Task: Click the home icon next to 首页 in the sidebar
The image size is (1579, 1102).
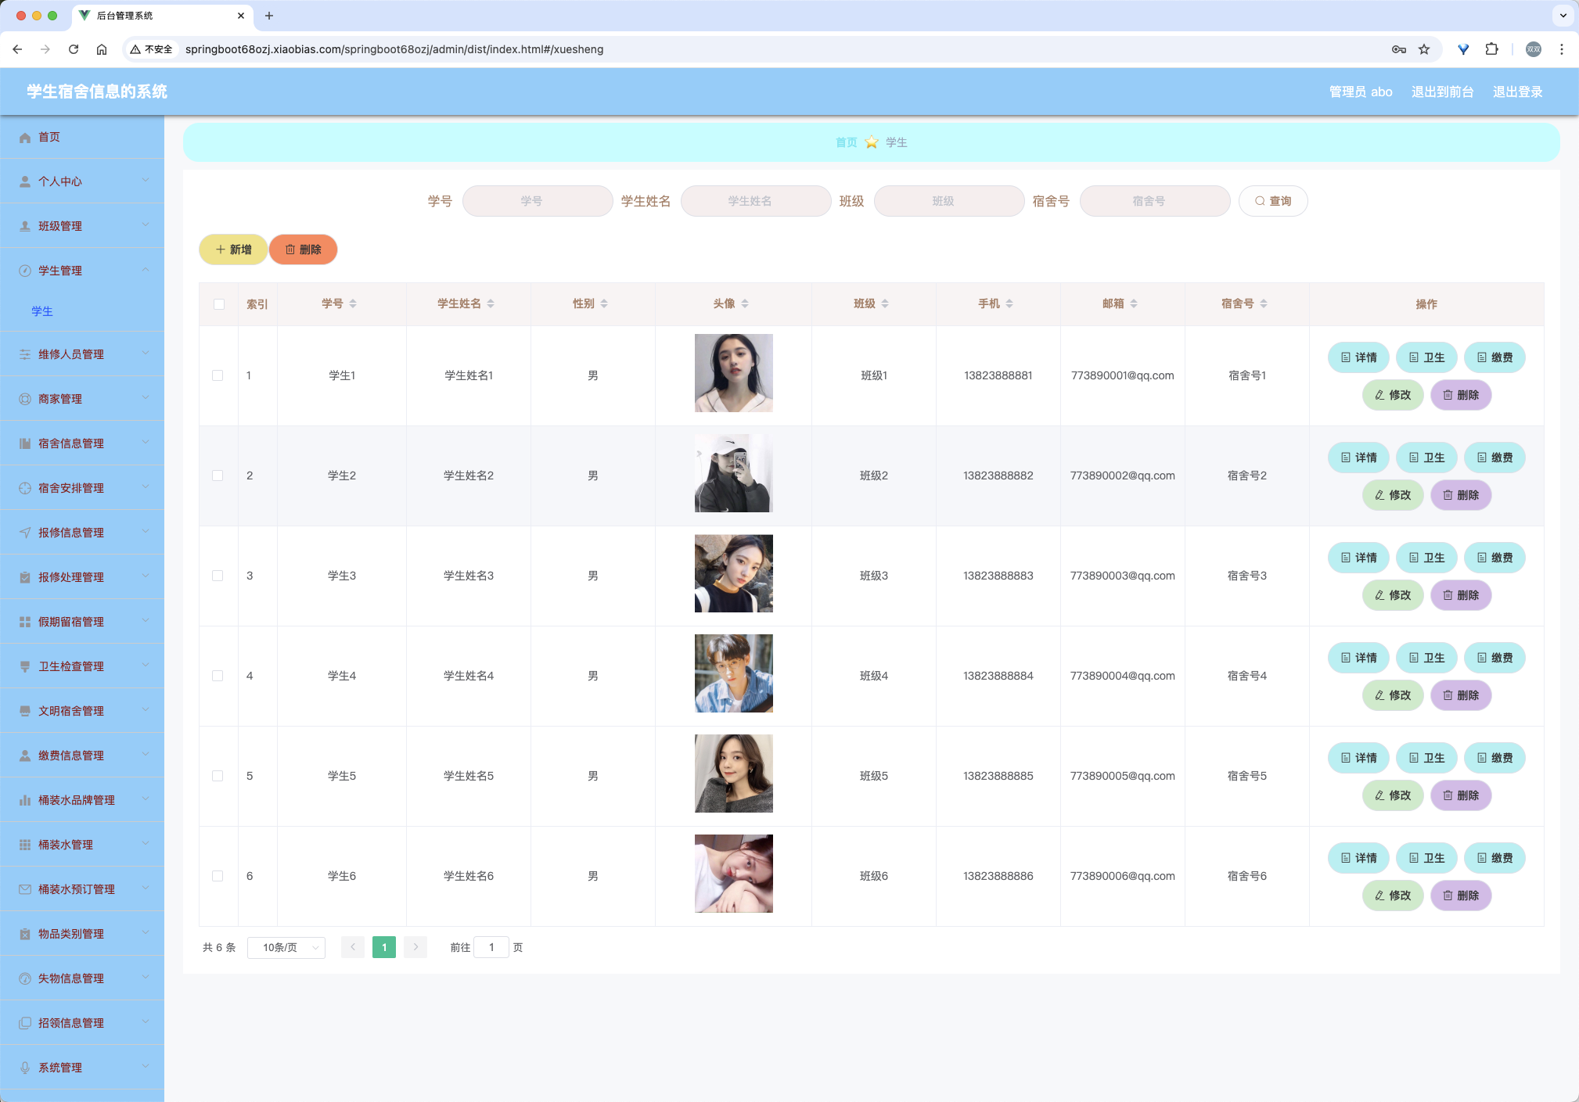Action: [x=25, y=138]
